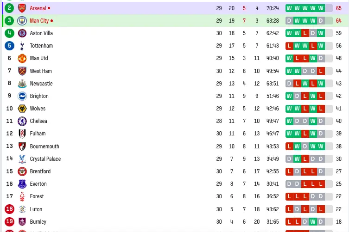Click the Wolves wolf-head logo
The width and height of the screenshot is (349, 232).
[x=22, y=109]
